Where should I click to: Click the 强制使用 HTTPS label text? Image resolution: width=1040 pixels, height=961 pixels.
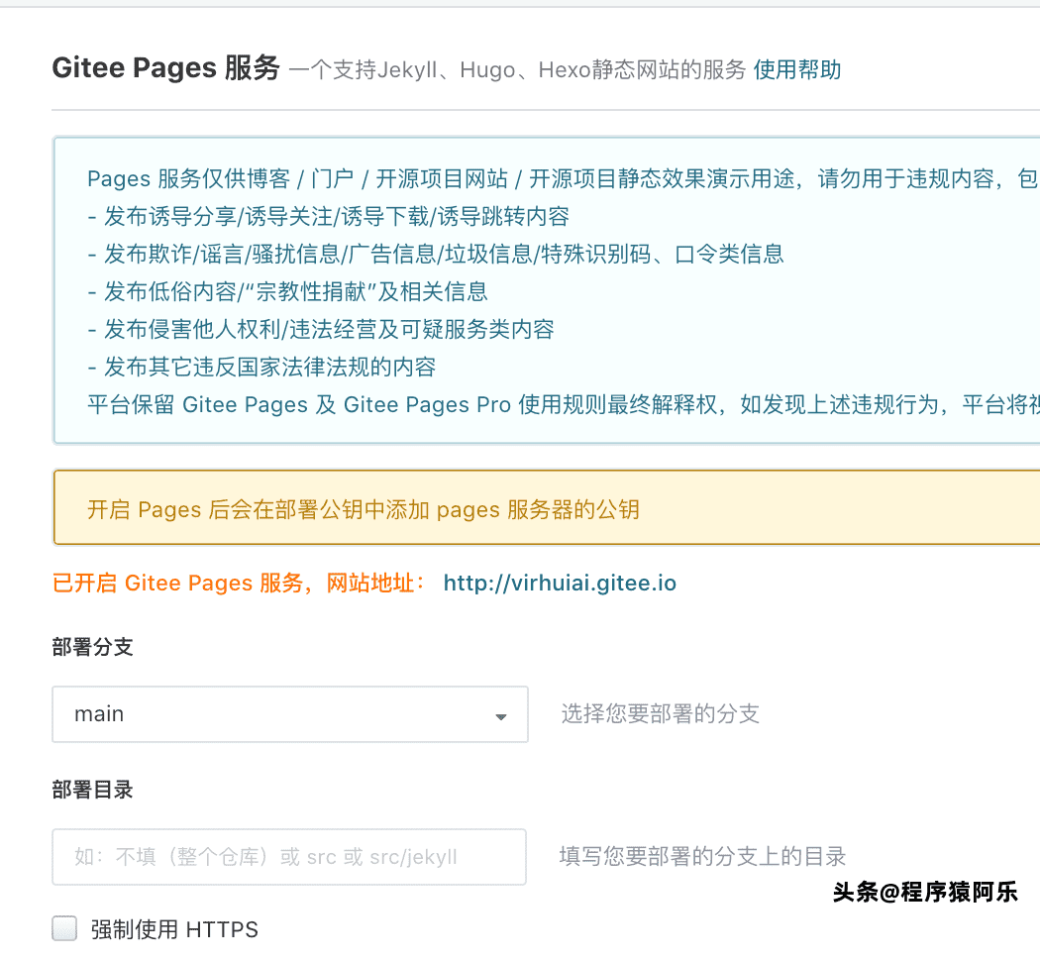tap(174, 929)
